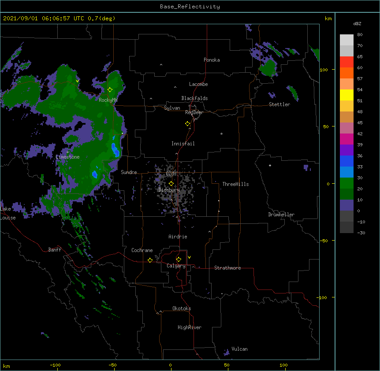Image resolution: width=380 pixels, height=371 pixels.
Task: Click the -30 value in dBZ legend
Action: pyautogui.click(x=361, y=233)
